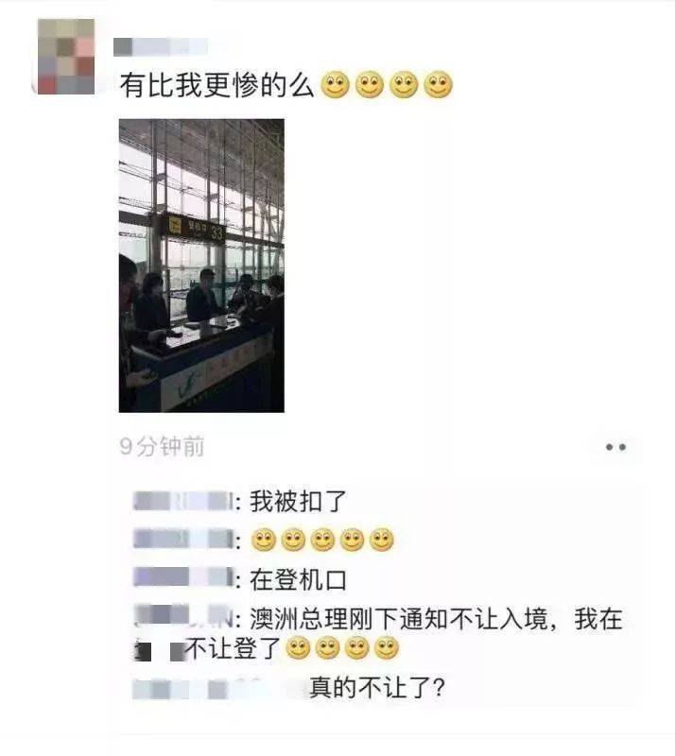675x756 pixels.
Task: Tap the last emoji in the five-smiley comment
Action: coord(382,540)
